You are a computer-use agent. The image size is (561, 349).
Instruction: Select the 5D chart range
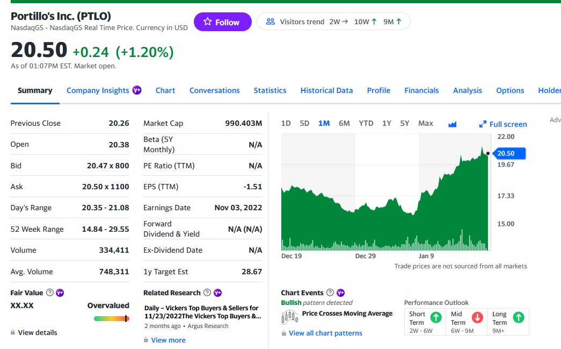coord(304,123)
